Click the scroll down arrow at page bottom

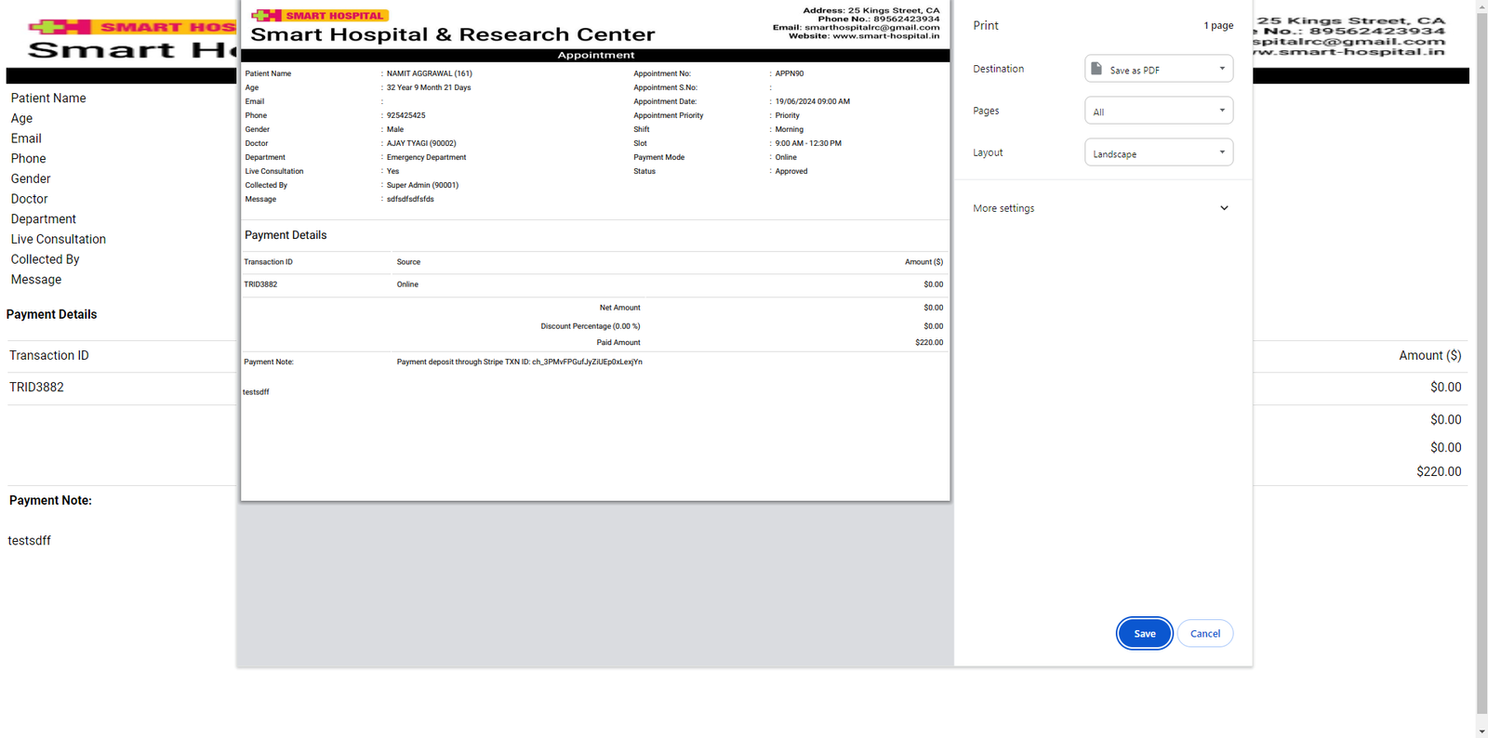[1481, 731]
